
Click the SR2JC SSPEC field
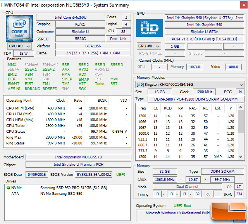[80, 39]
